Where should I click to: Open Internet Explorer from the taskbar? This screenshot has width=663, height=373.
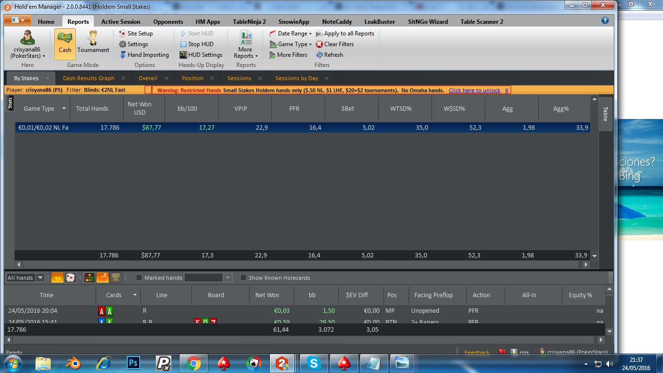click(x=103, y=363)
